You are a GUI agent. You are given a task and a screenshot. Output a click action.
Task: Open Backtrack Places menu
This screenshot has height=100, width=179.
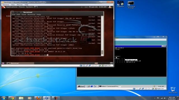pos(22,7)
